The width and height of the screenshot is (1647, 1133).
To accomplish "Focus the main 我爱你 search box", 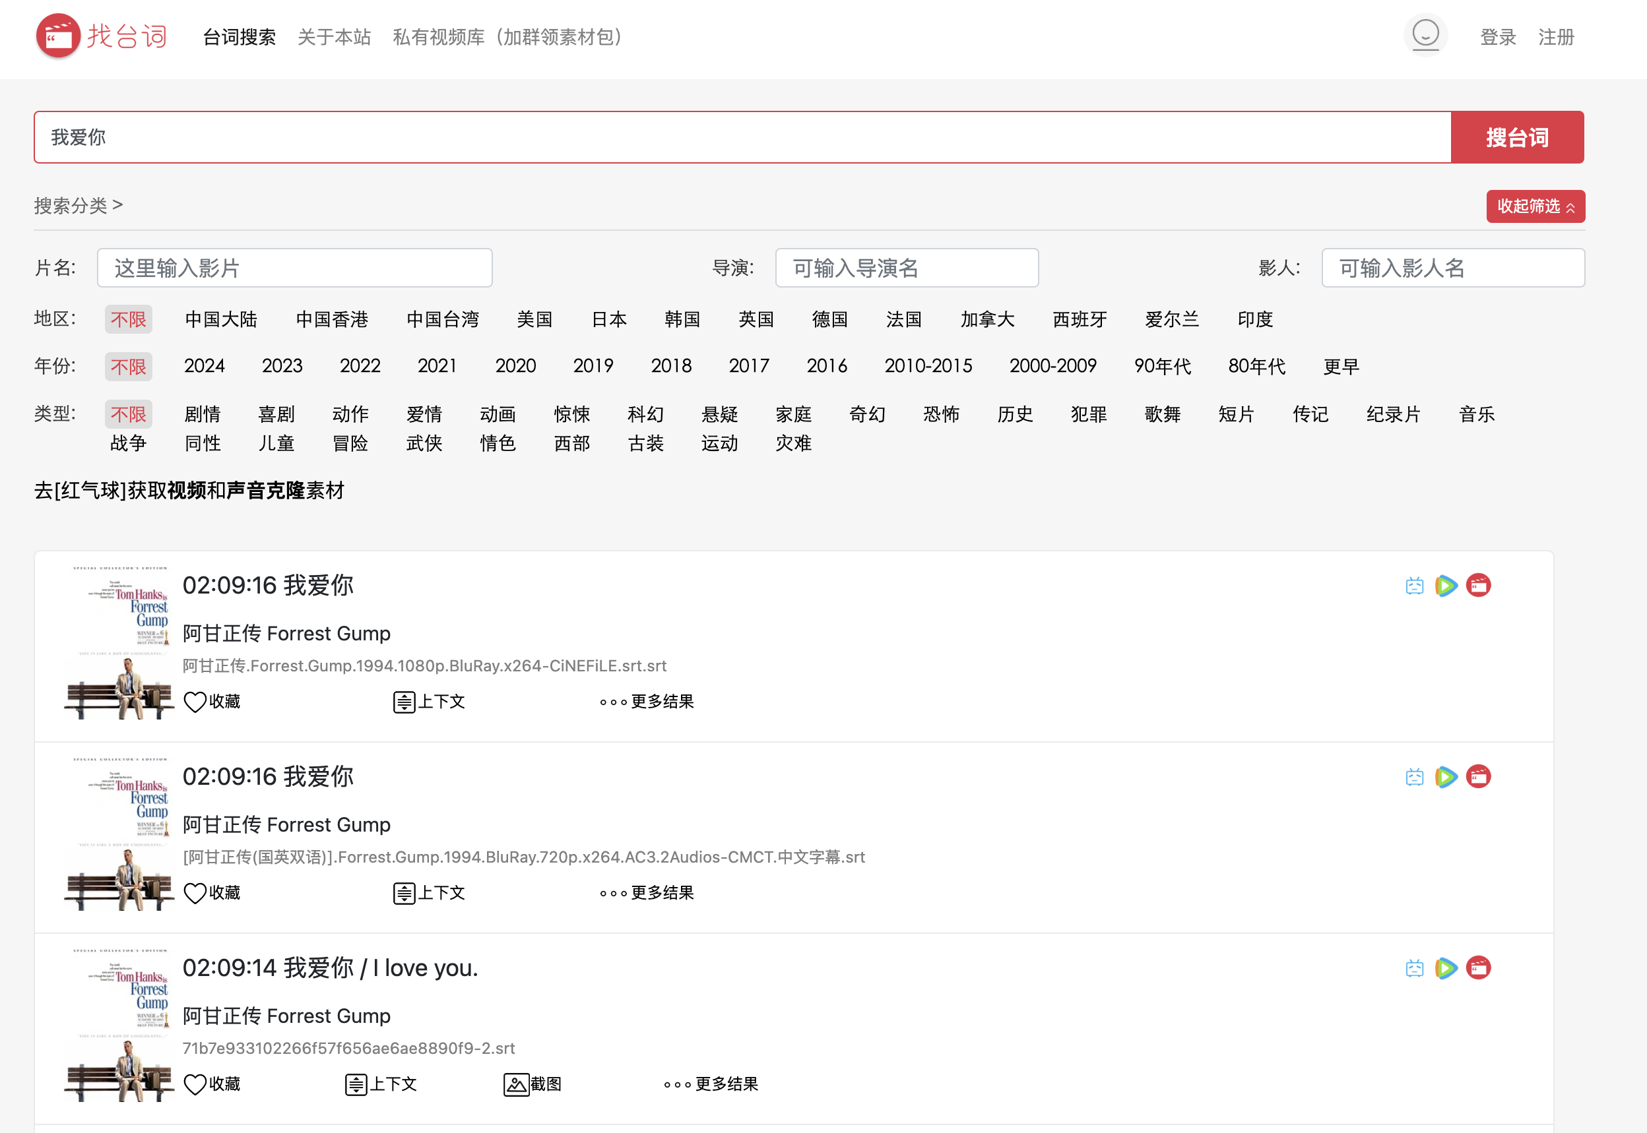I will 743,137.
